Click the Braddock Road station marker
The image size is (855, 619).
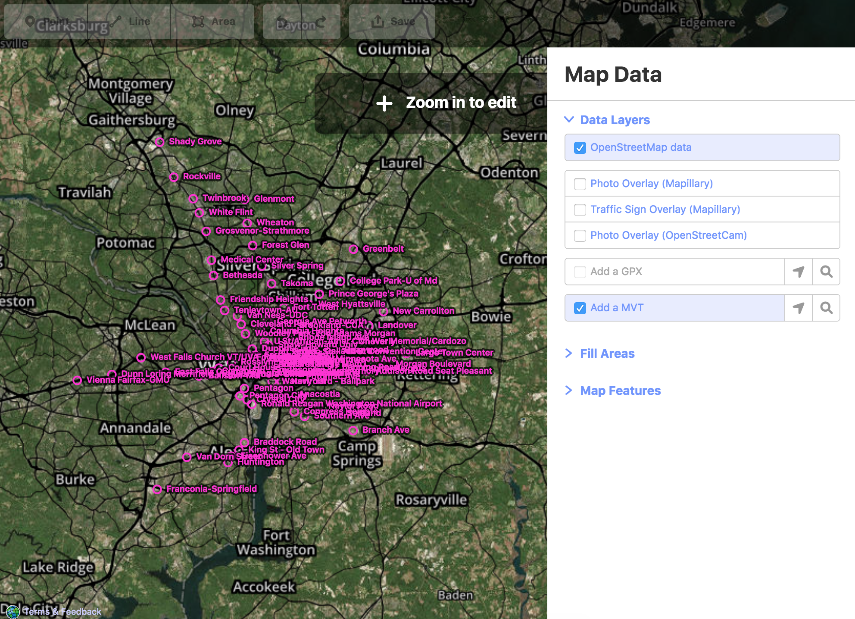[x=245, y=443]
